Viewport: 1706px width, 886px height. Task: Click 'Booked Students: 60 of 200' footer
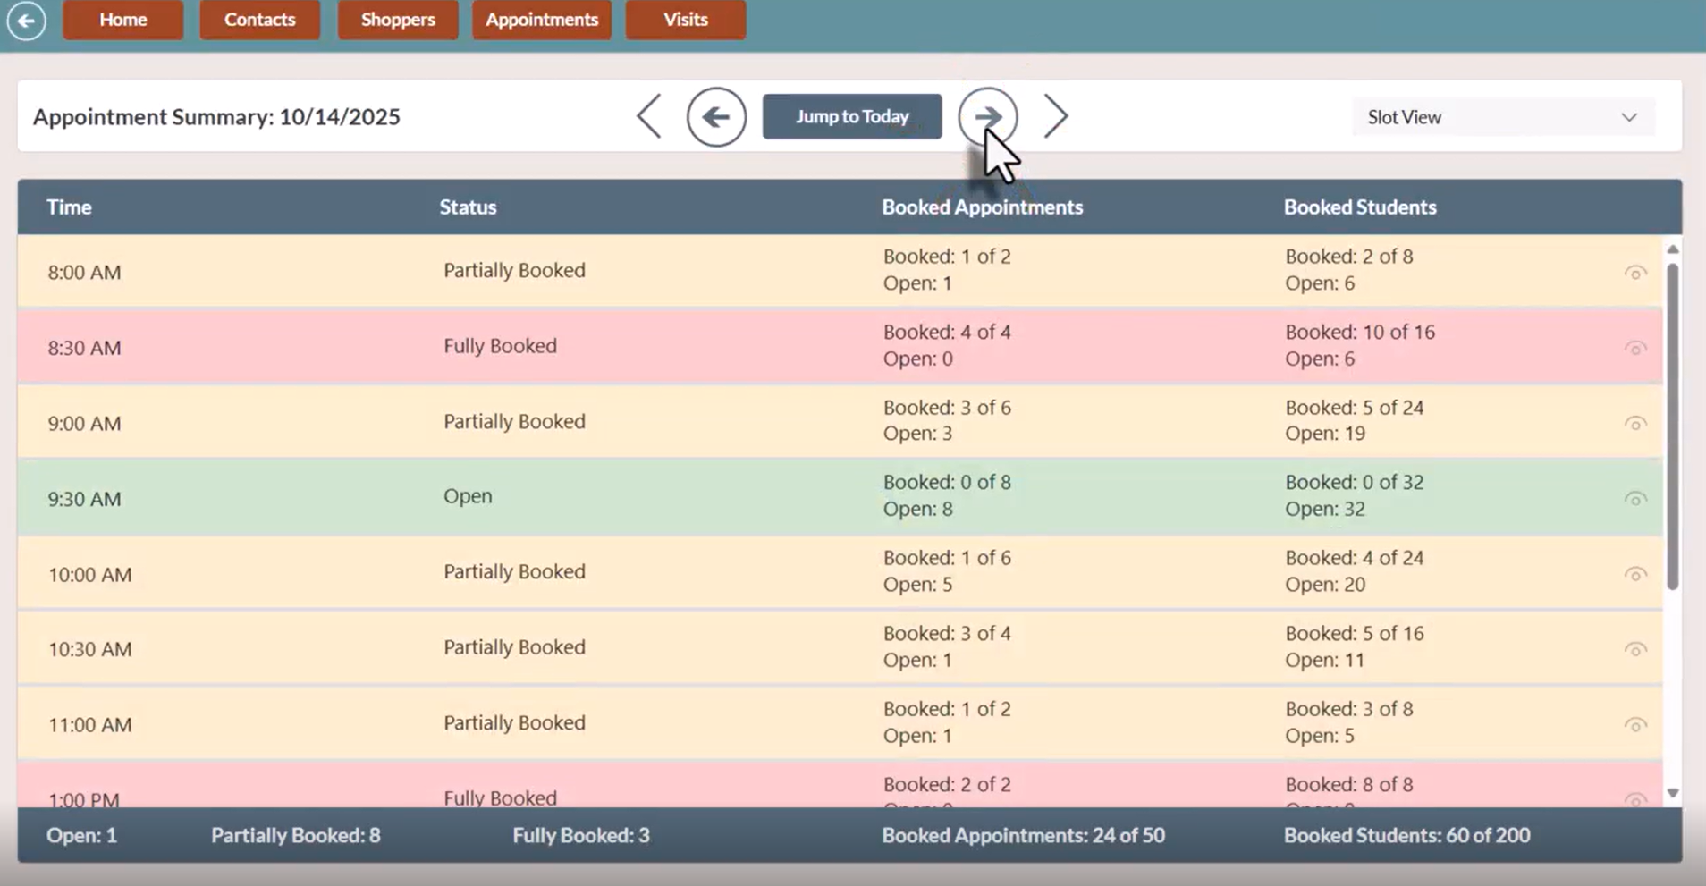[x=1407, y=835]
